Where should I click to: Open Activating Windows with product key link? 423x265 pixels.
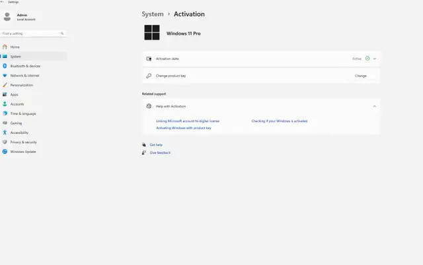pos(184,128)
